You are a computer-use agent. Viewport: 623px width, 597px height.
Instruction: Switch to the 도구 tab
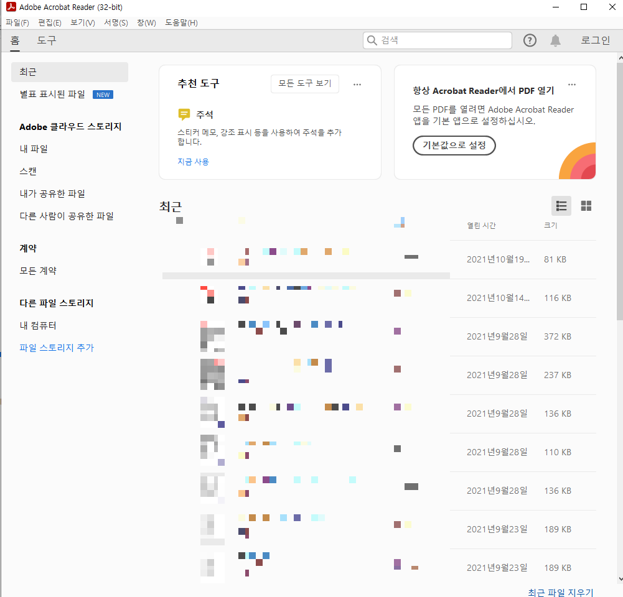click(46, 40)
